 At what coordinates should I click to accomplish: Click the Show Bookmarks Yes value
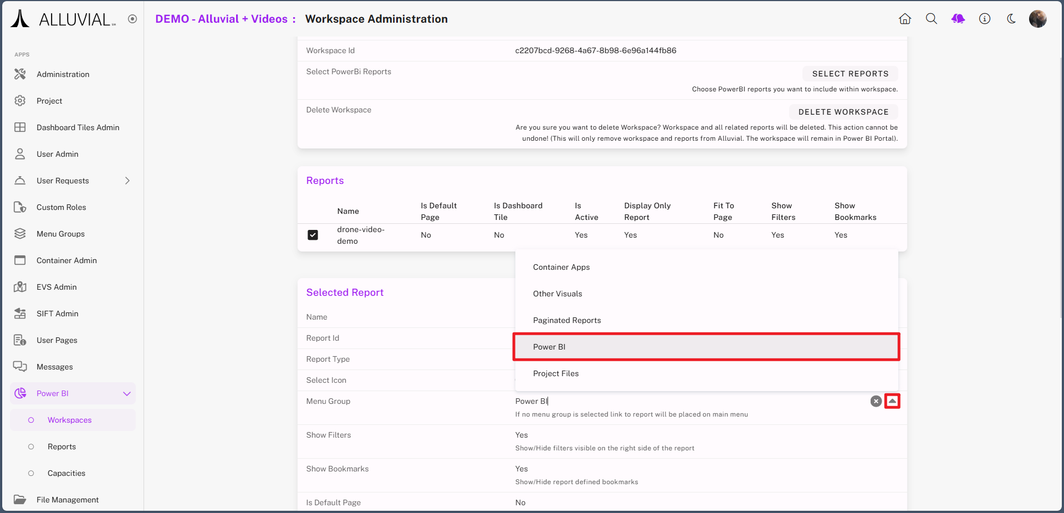pos(521,469)
